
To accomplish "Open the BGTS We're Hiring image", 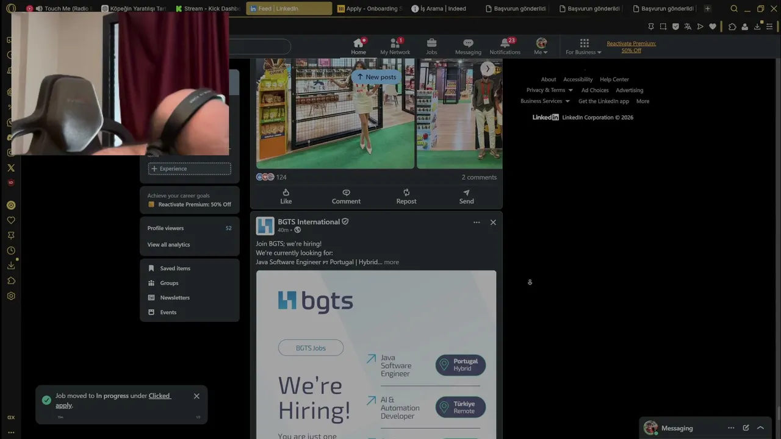I will click(376, 355).
